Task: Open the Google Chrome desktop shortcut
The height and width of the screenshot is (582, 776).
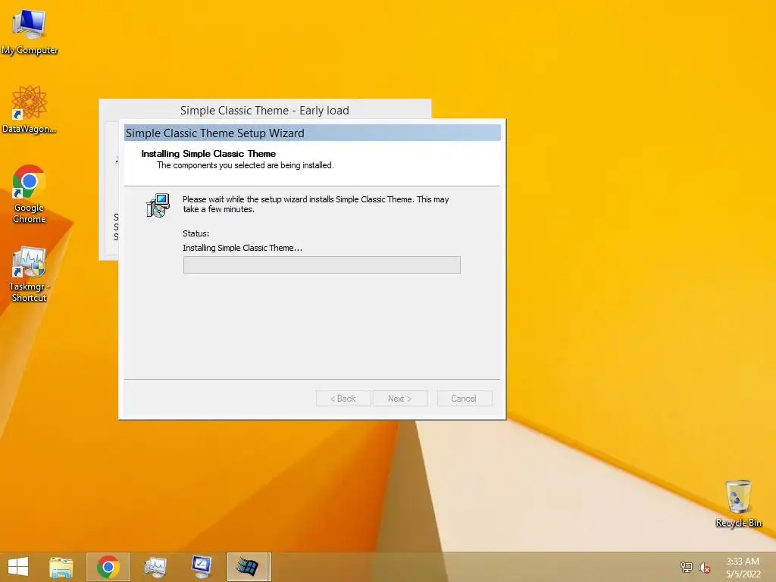Action: pos(30,194)
